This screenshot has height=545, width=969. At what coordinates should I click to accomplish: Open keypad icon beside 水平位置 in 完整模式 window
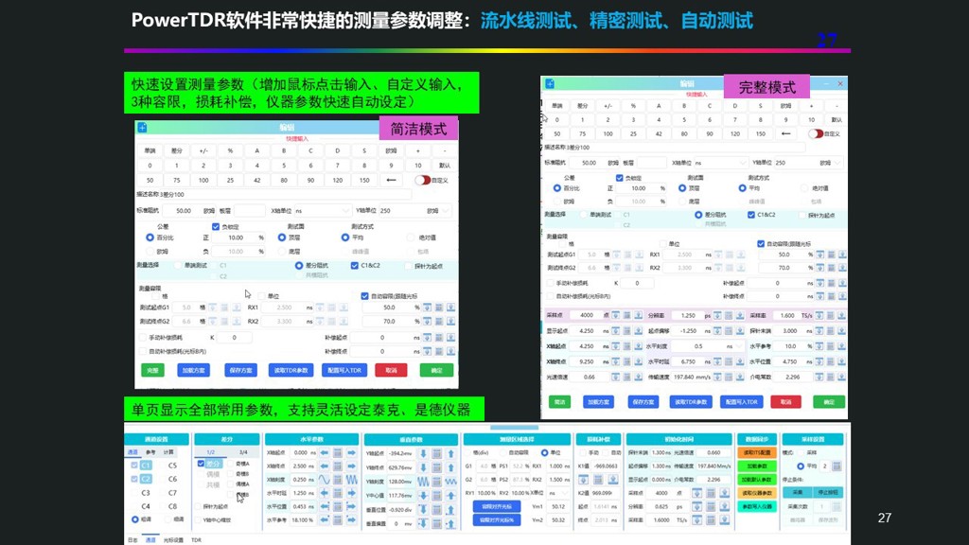pyautogui.click(x=831, y=361)
